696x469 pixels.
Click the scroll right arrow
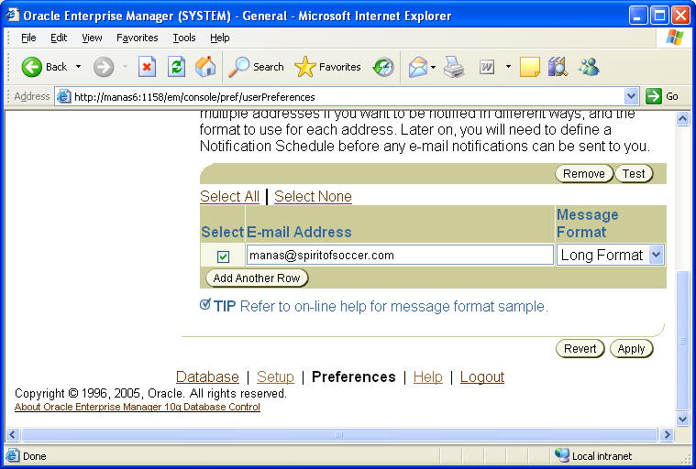pos(667,434)
